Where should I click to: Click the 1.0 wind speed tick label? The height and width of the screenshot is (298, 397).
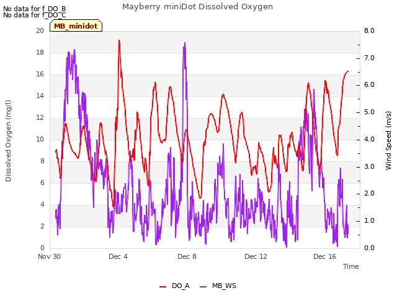369,221
